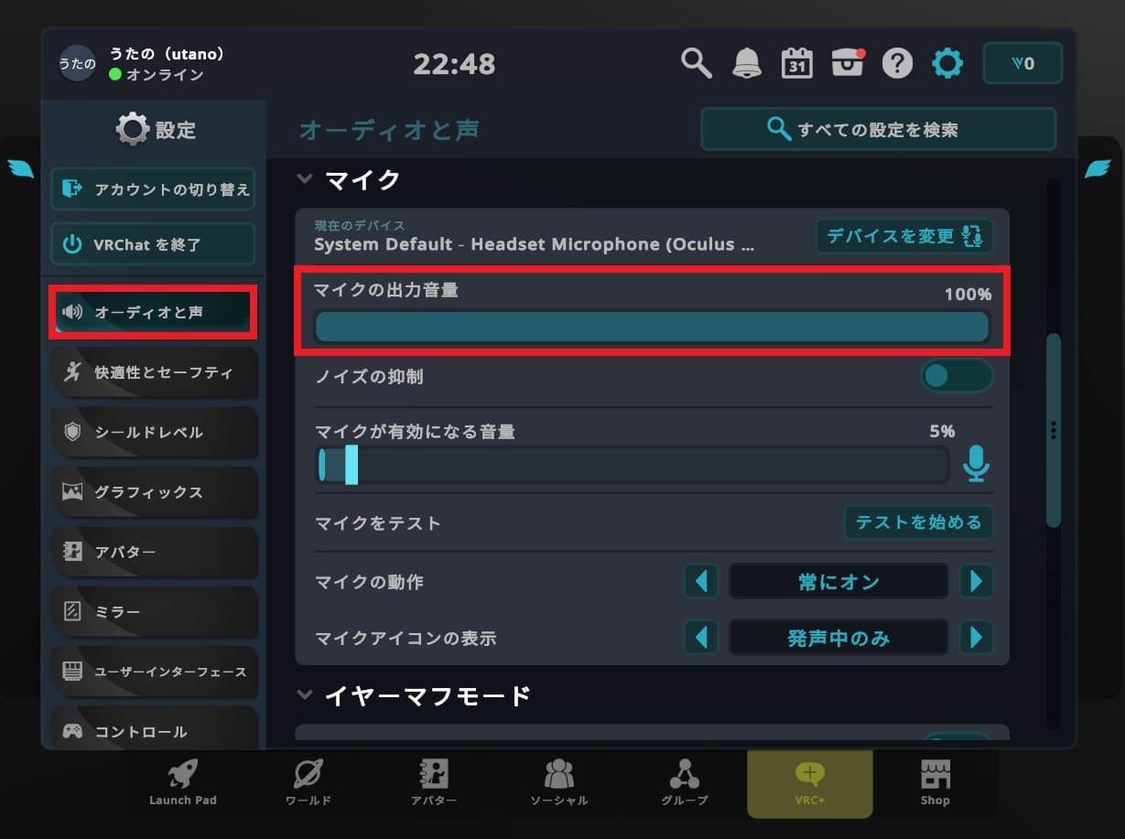
Task: Click the help question mark icon
Action: click(x=897, y=63)
